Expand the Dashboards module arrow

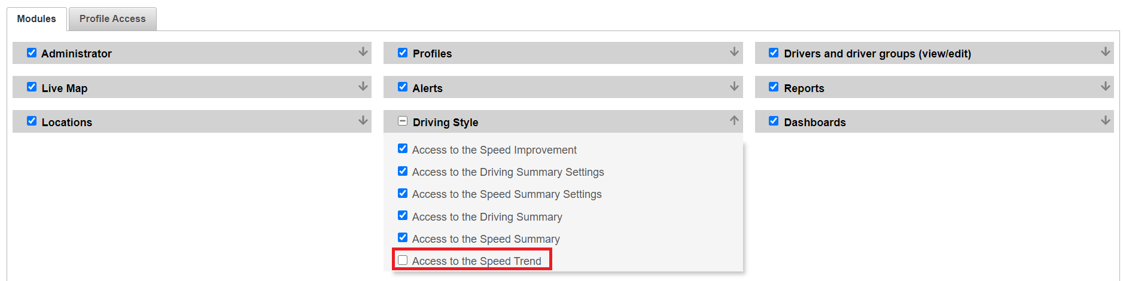pyautogui.click(x=1105, y=121)
